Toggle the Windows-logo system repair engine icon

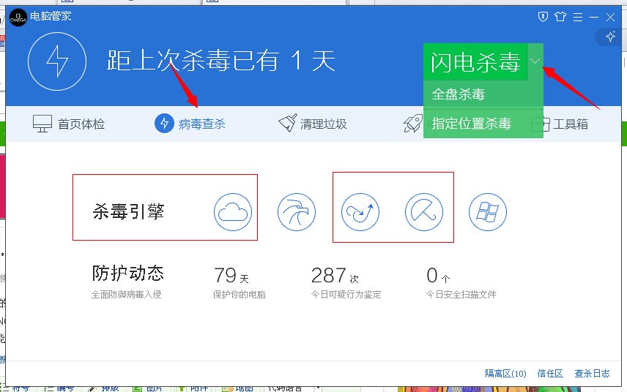click(x=487, y=212)
